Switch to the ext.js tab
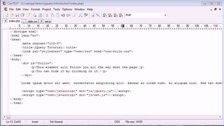The height and width of the screenshot is (126, 224). (45, 21)
